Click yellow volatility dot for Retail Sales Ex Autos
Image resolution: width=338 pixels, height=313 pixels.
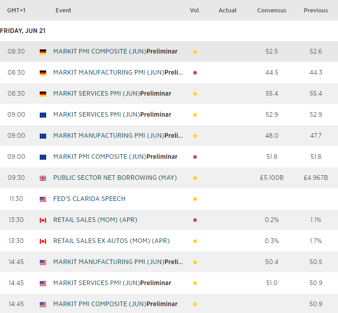point(195,241)
